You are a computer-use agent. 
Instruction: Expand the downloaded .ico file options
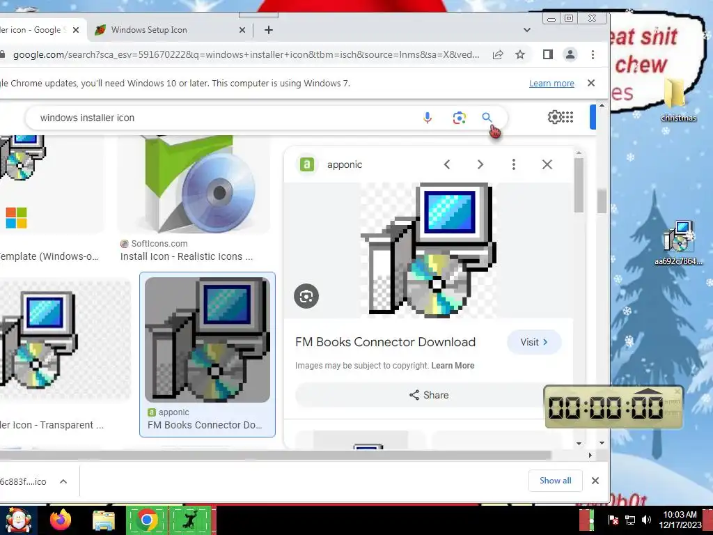point(63,481)
